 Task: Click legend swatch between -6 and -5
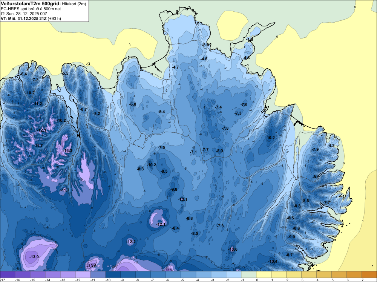tap(173, 274)
